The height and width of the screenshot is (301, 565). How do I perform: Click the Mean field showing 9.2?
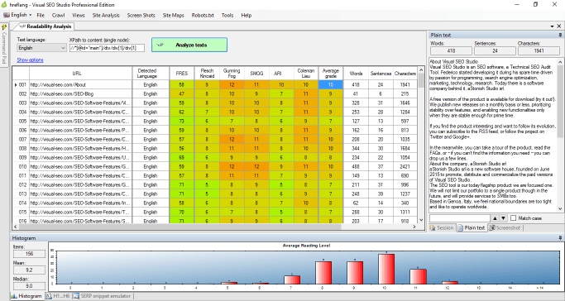coord(29,270)
